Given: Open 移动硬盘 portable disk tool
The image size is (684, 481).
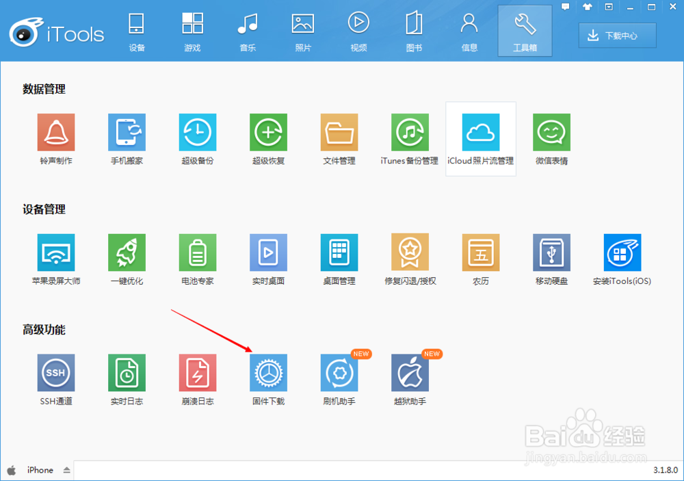Looking at the screenshot, I should tap(551, 252).
